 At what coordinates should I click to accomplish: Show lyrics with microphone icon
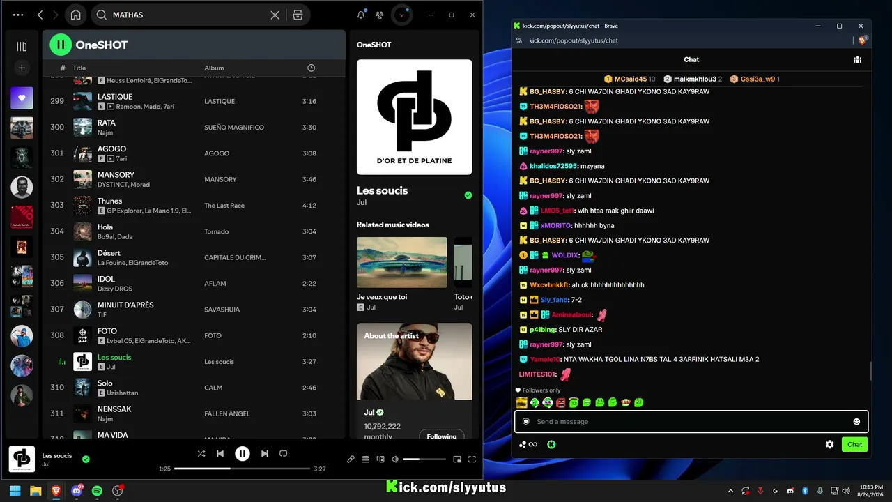pyautogui.click(x=351, y=459)
